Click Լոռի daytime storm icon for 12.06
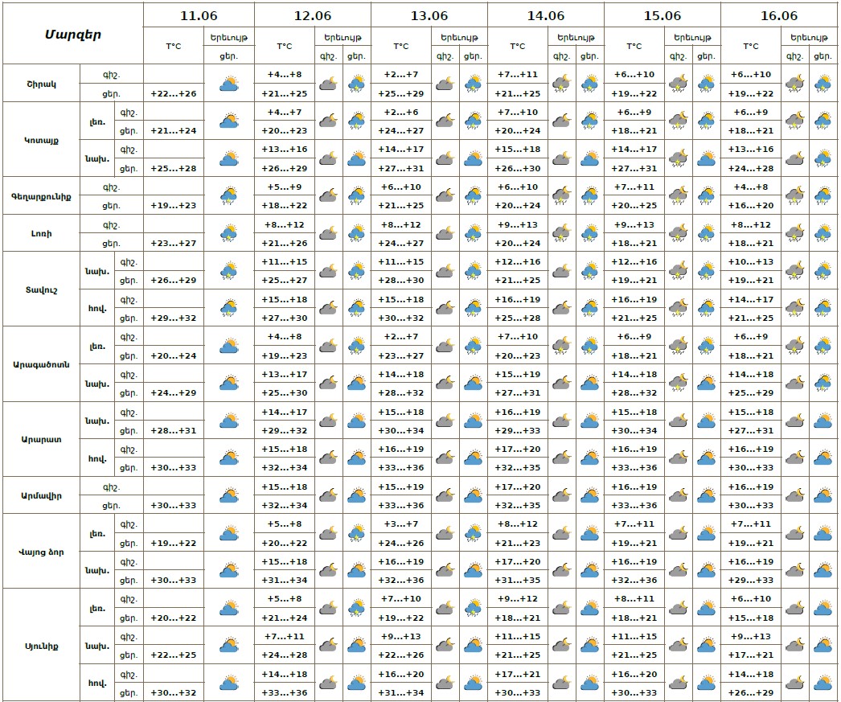Viewport: 841px width, 702px height. point(356,233)
